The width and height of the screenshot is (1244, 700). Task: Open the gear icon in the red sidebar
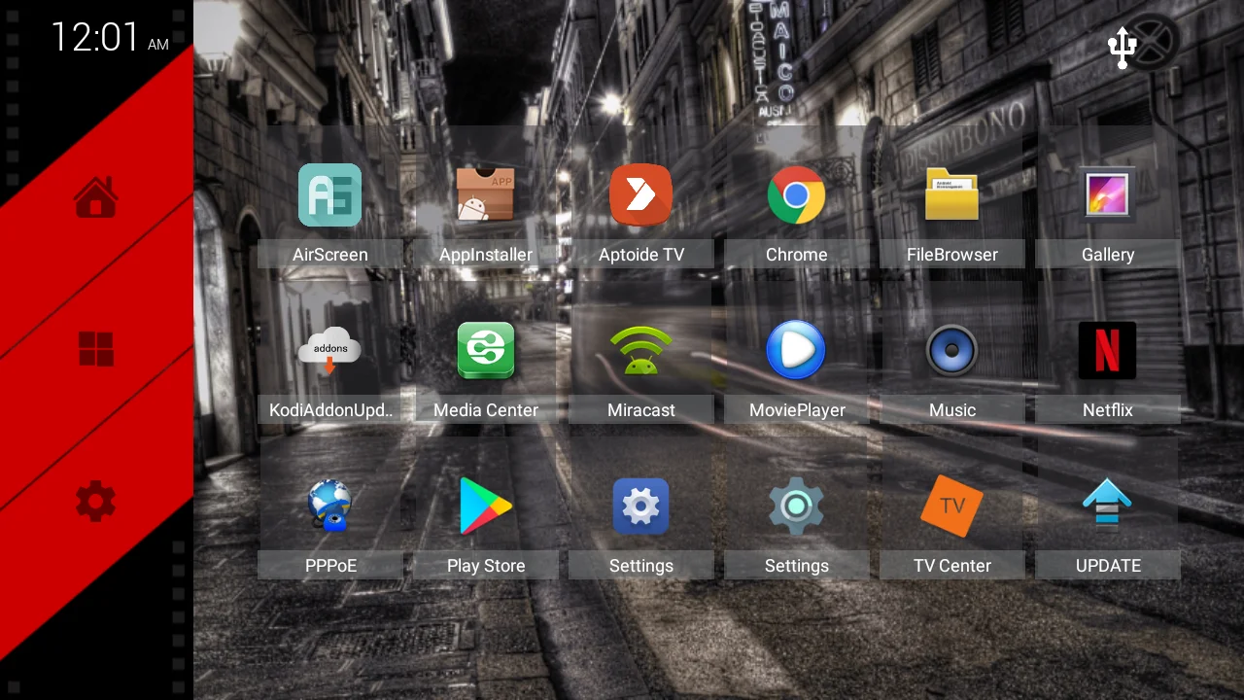coord(96,502)
